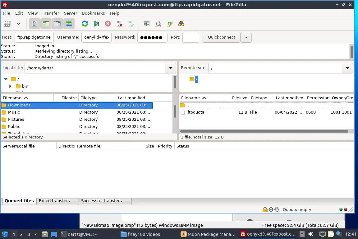358x239 pixels.
Task: Open the View menu
Action: 33,13
